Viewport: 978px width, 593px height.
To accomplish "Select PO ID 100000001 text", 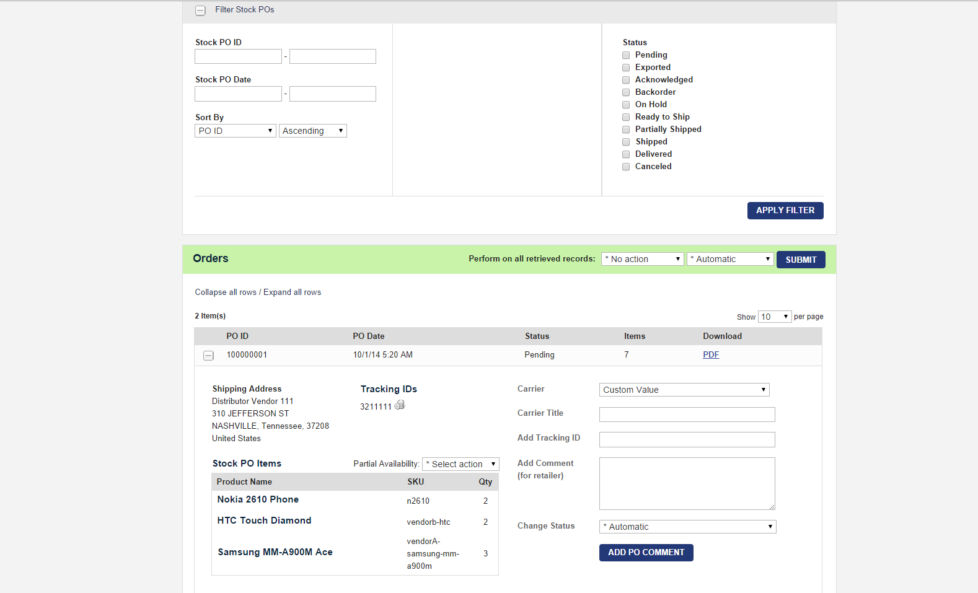I will tap(247, 355).
